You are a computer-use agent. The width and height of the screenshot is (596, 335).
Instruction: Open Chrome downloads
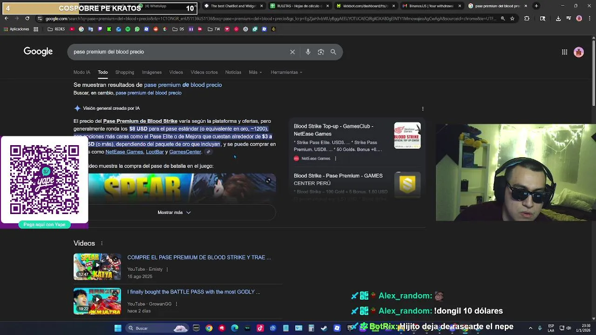pyautogui.click(x=558, y=19)
